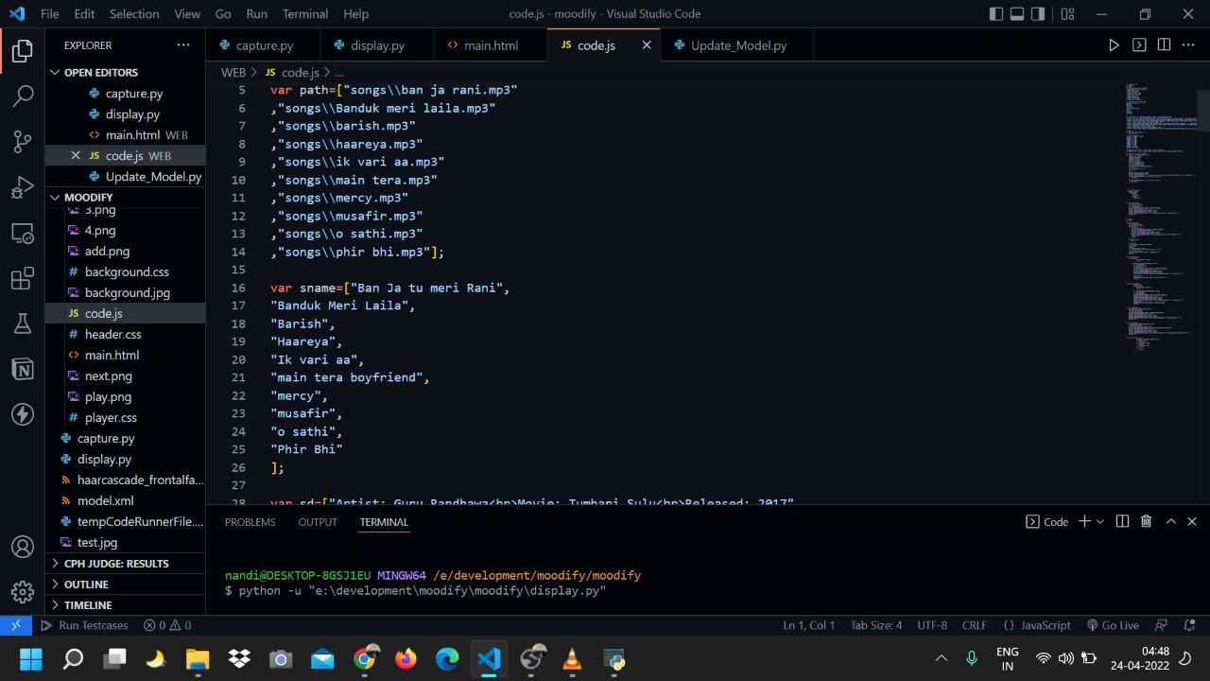
Task: Change the CRLF end of line sequence
Action: coord(974,625)
